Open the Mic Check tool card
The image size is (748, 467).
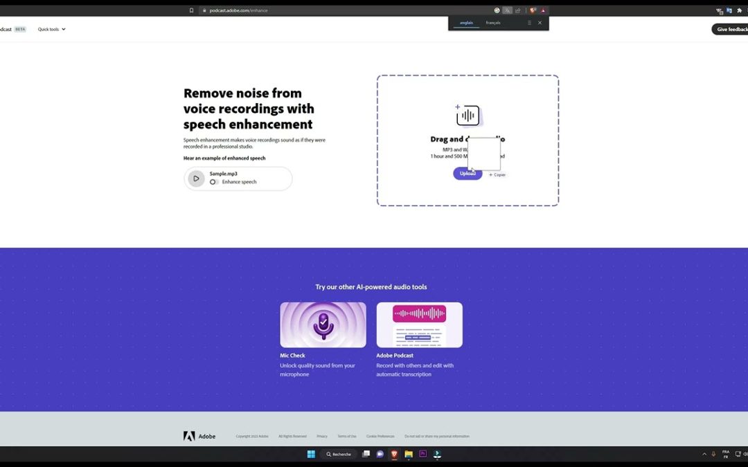[x=323, y=325]
